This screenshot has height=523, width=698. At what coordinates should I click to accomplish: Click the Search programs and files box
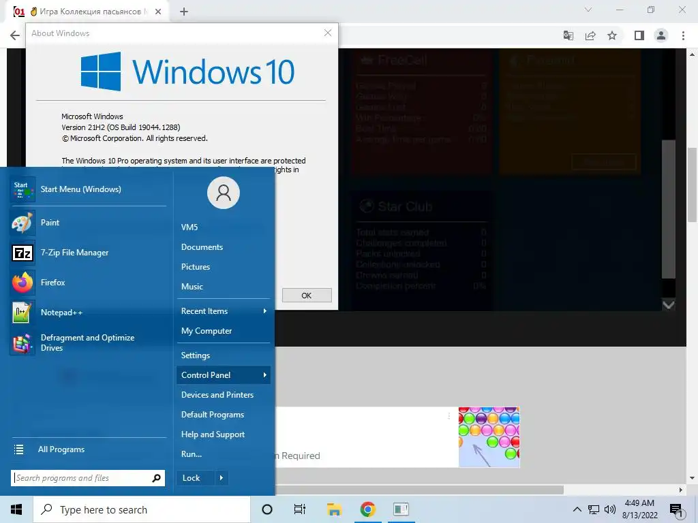click(88, 478)
